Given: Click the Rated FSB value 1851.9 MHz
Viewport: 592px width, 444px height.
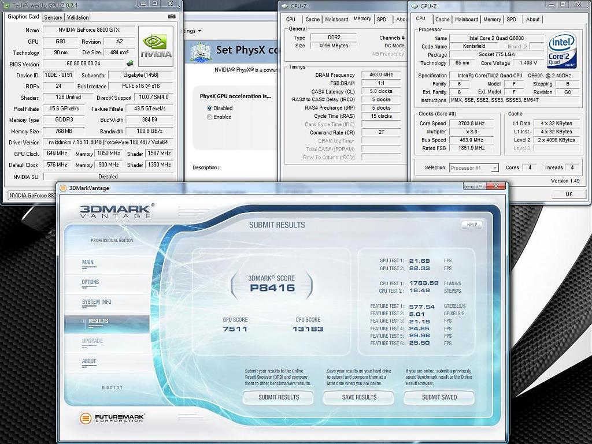Looking at the screenshot, I should tap(471, 148).
